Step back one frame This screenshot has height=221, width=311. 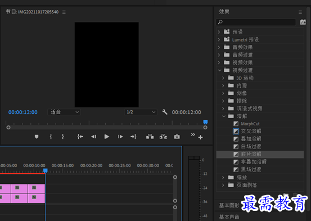(93, 137)
